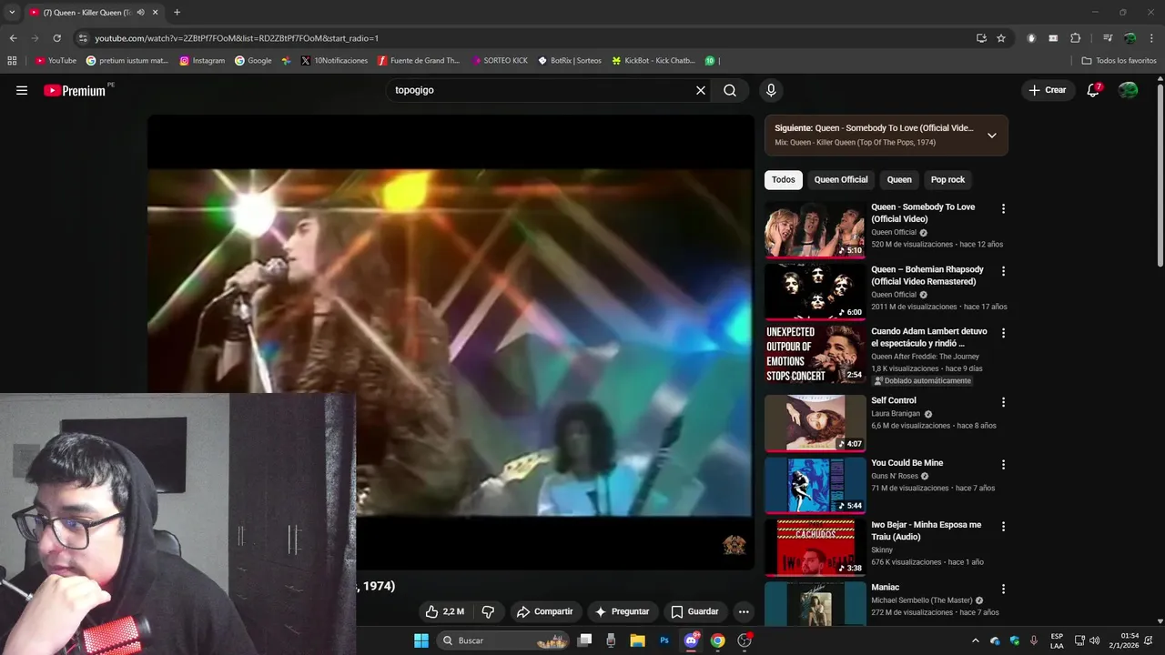1165x655 pixels.
Task: Open Windows Start menu
Action: tap(420, 640)
